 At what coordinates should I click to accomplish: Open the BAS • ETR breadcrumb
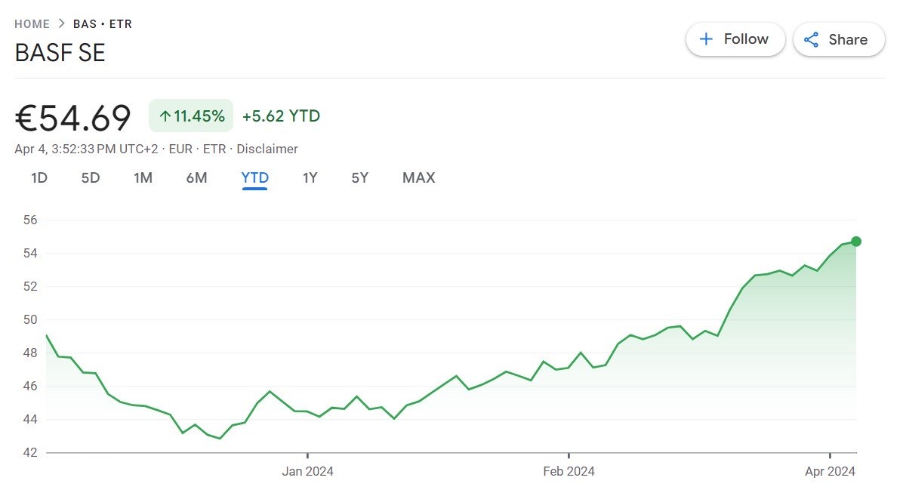click(x=103, y=24)
